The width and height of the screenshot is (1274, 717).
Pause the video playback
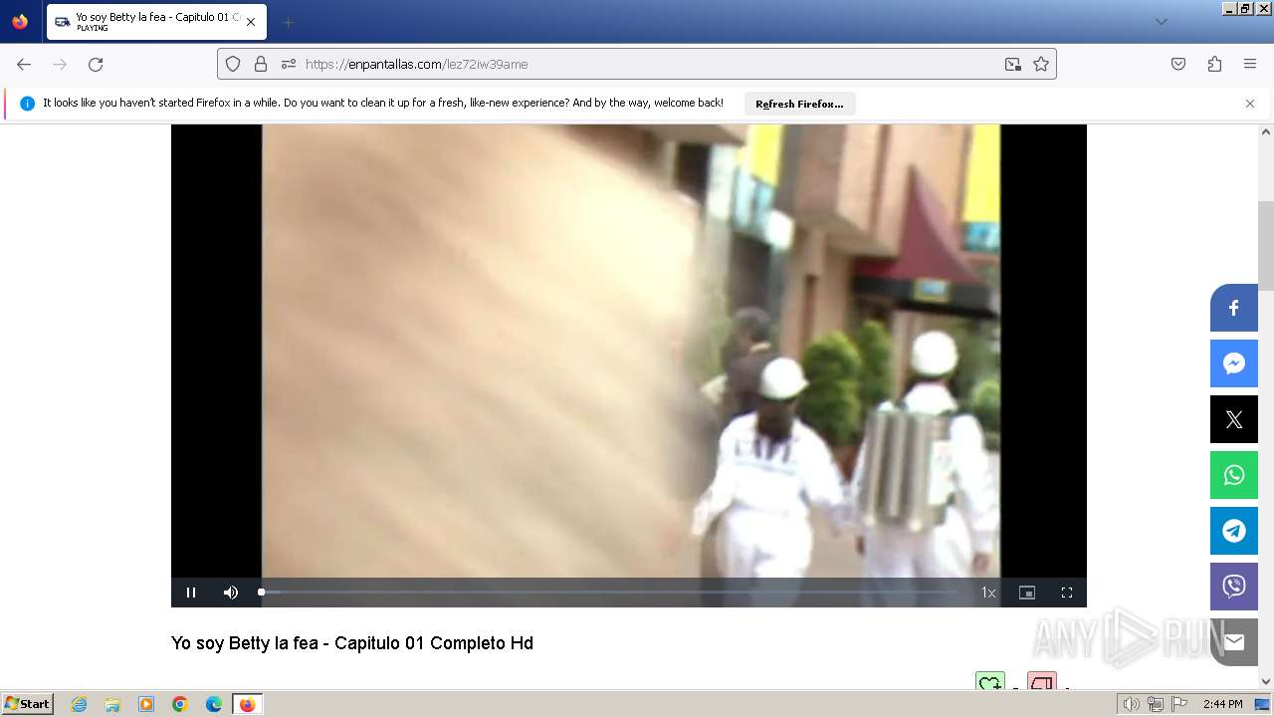pos(191,593)
